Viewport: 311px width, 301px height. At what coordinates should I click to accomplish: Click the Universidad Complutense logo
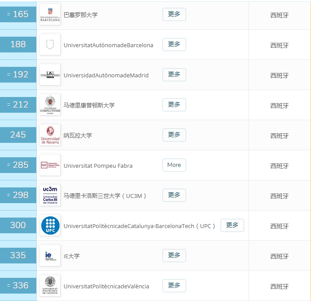click(50, 105)
